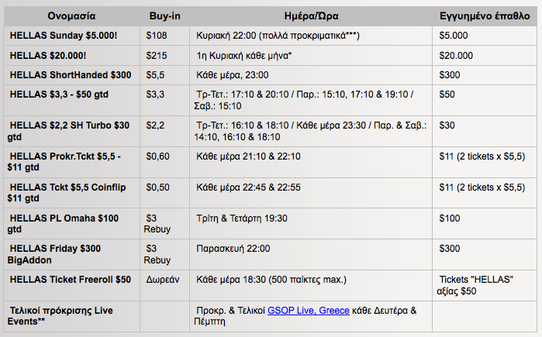Click the Ονομασία column header
This screenshot has width=542, height=337.
click(72, 16)
